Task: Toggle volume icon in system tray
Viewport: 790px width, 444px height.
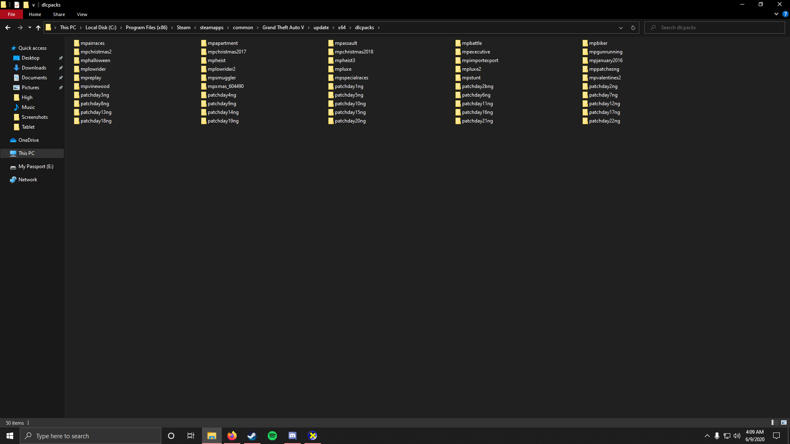Action: click(737, 436)
